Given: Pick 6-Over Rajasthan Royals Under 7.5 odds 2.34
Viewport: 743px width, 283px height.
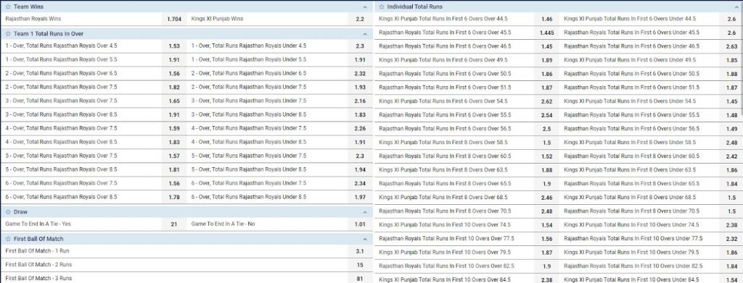Looking at the screenshot, I should [360, 183].
